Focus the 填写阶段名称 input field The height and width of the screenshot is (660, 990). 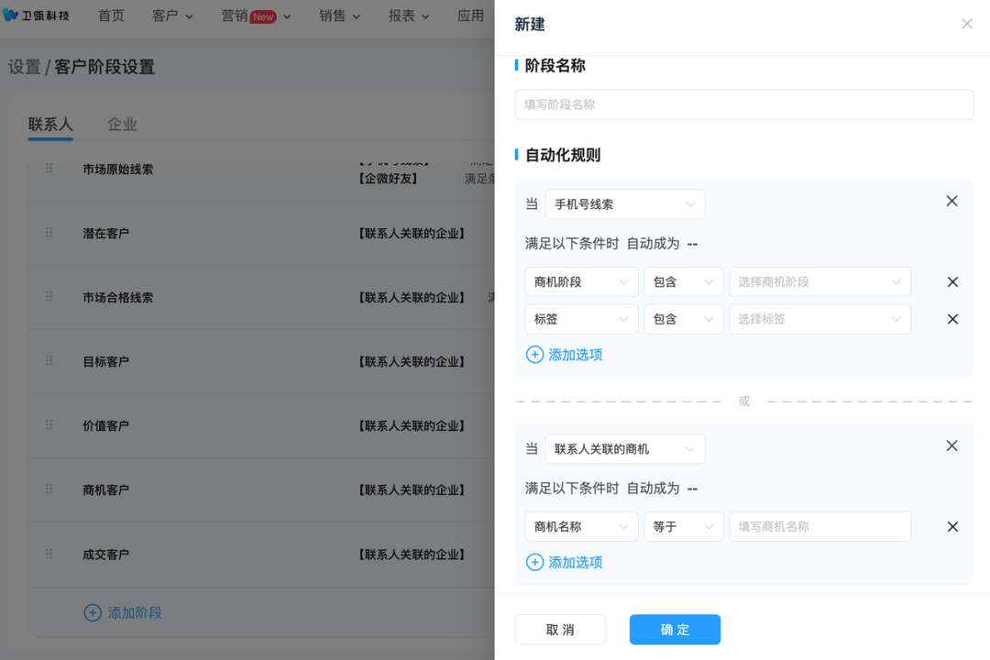click(x=743, y=104)
